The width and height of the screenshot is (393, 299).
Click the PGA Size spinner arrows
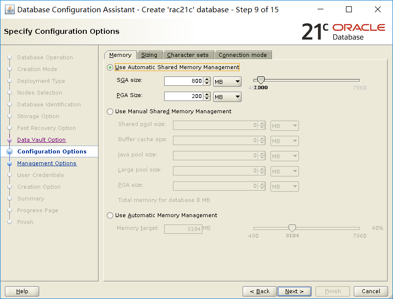pos(207,96)
